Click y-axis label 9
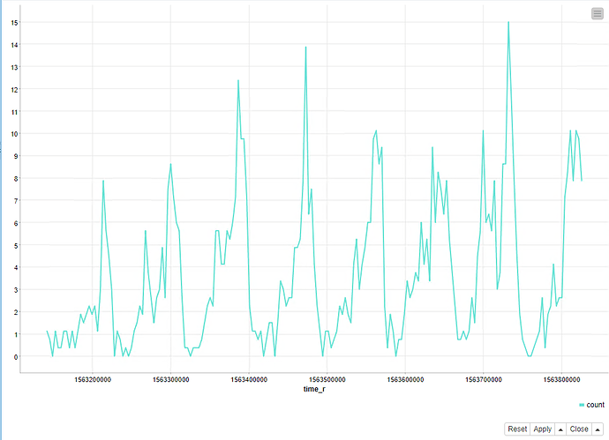The height and width of the screenshot is (440, 609). (x=16, y=156)
